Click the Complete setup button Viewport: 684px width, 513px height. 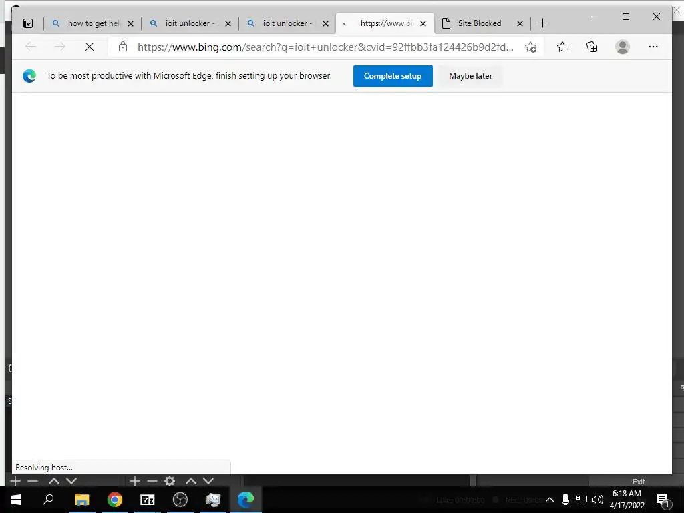393,76
